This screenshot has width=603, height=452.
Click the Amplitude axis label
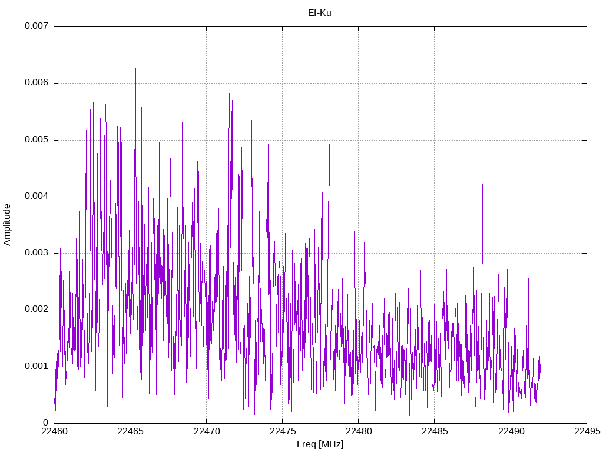pos(7,225)
